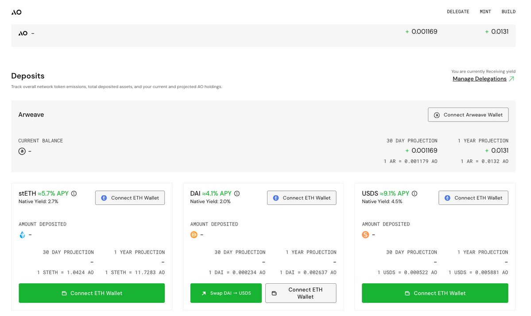Click CURRENT BALANCE label
The height and width of the screenshot is (316, 531).
(41, 141)
